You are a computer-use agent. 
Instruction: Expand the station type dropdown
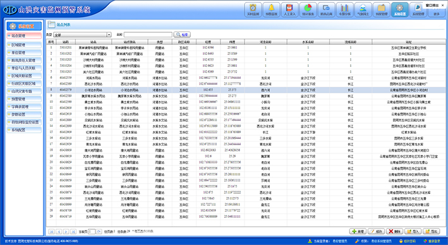[x=109, y=35]
